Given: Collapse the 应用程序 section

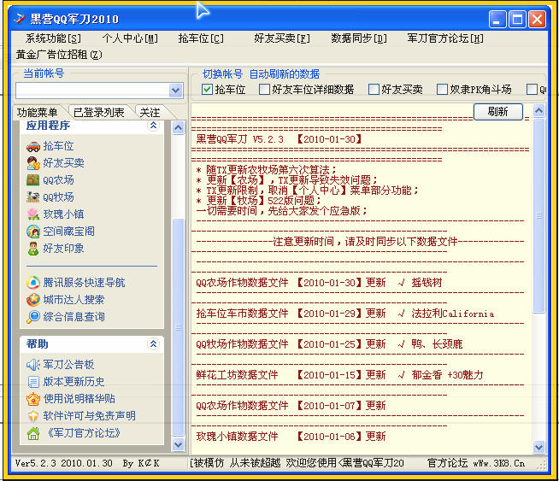Looking at the screenshot, I should (153, 126).
